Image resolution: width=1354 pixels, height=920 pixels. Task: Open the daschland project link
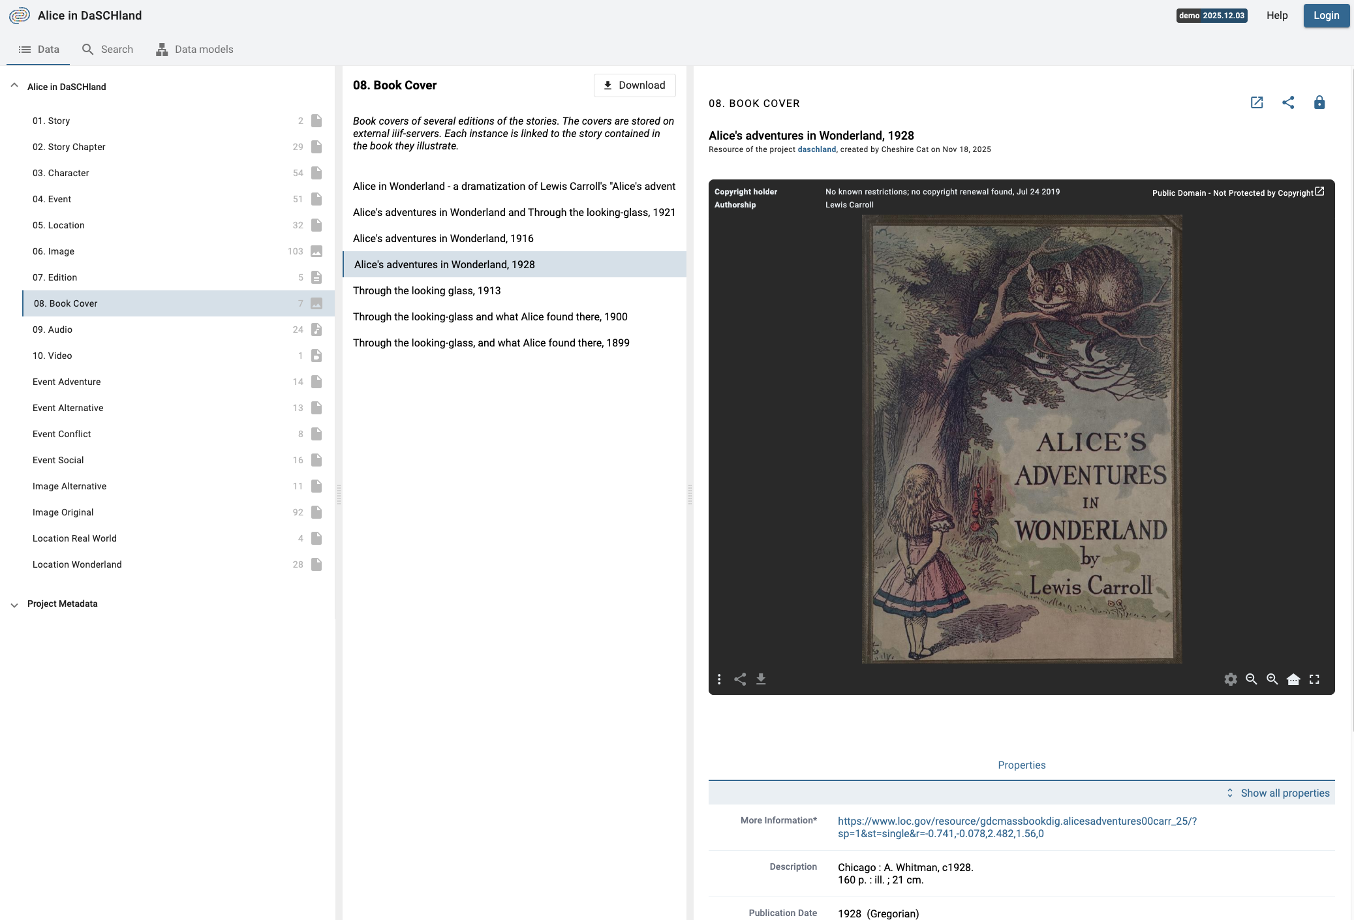point(815,149)
